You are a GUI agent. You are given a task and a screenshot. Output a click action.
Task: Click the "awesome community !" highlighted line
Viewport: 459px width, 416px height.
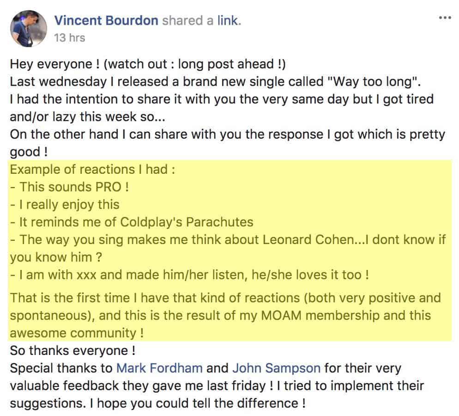(77, 333)
